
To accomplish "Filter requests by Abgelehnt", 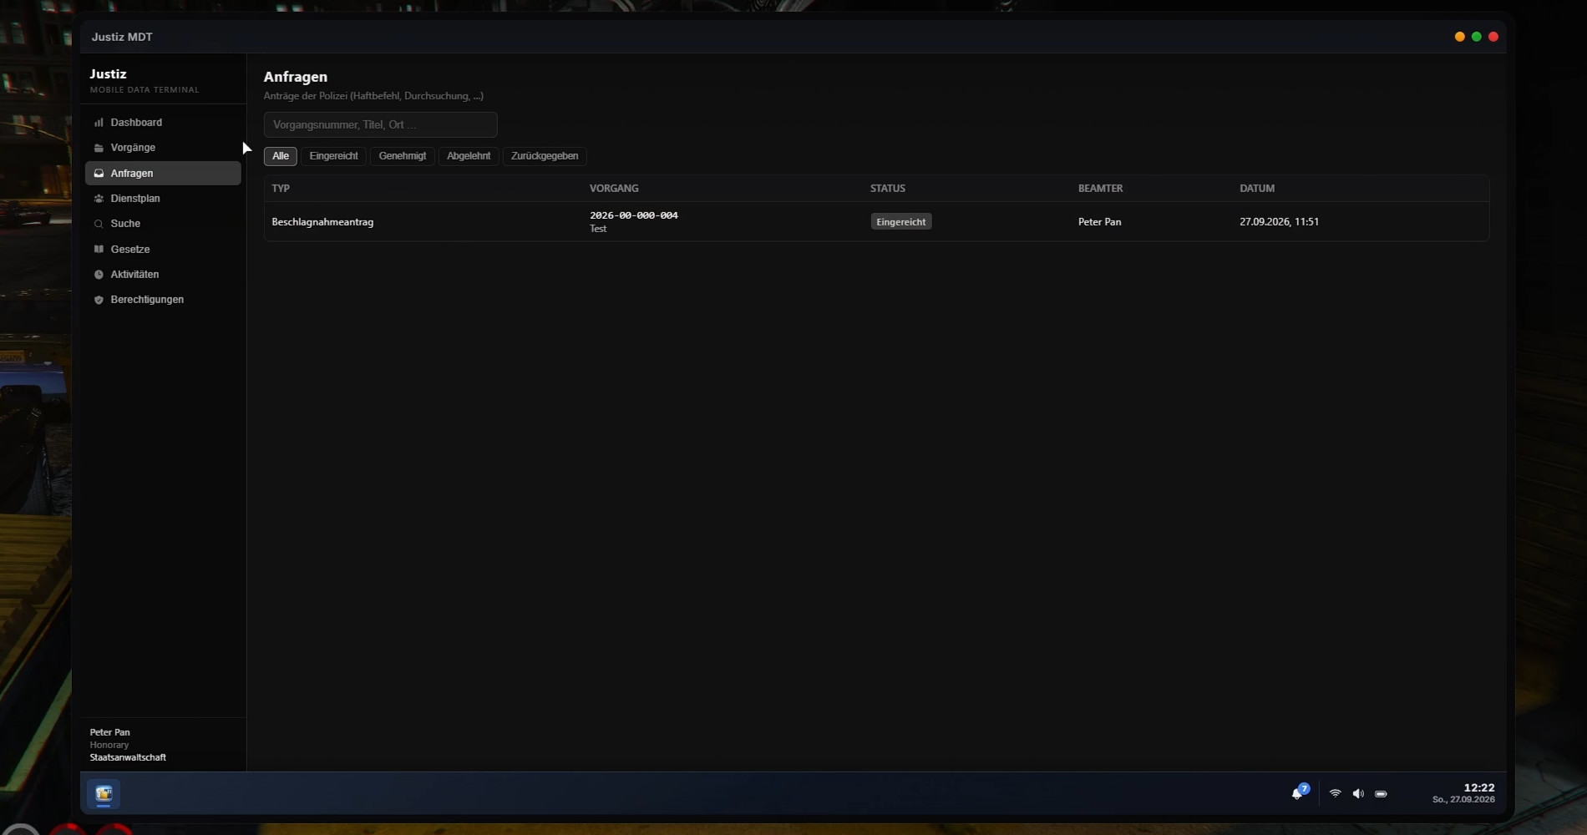I will tap(469, 156).
